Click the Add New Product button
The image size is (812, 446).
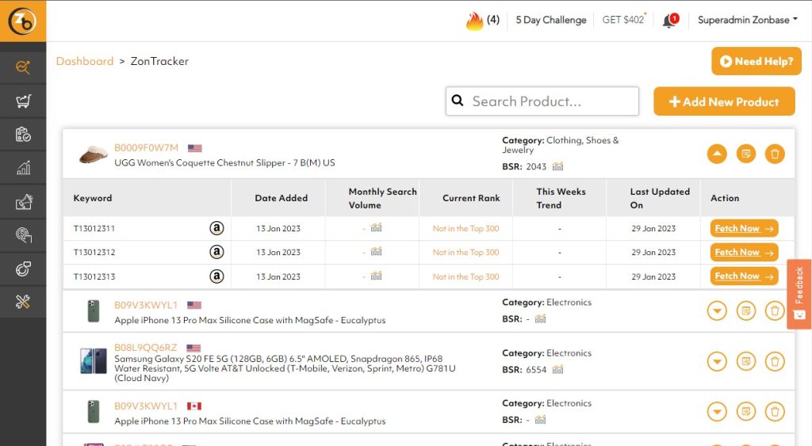[724, 101]
